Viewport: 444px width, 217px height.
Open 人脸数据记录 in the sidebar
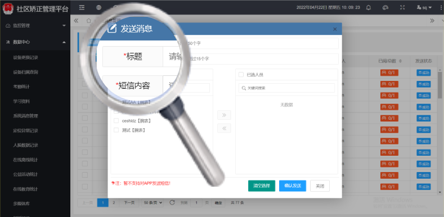click(x=25, y=145)
